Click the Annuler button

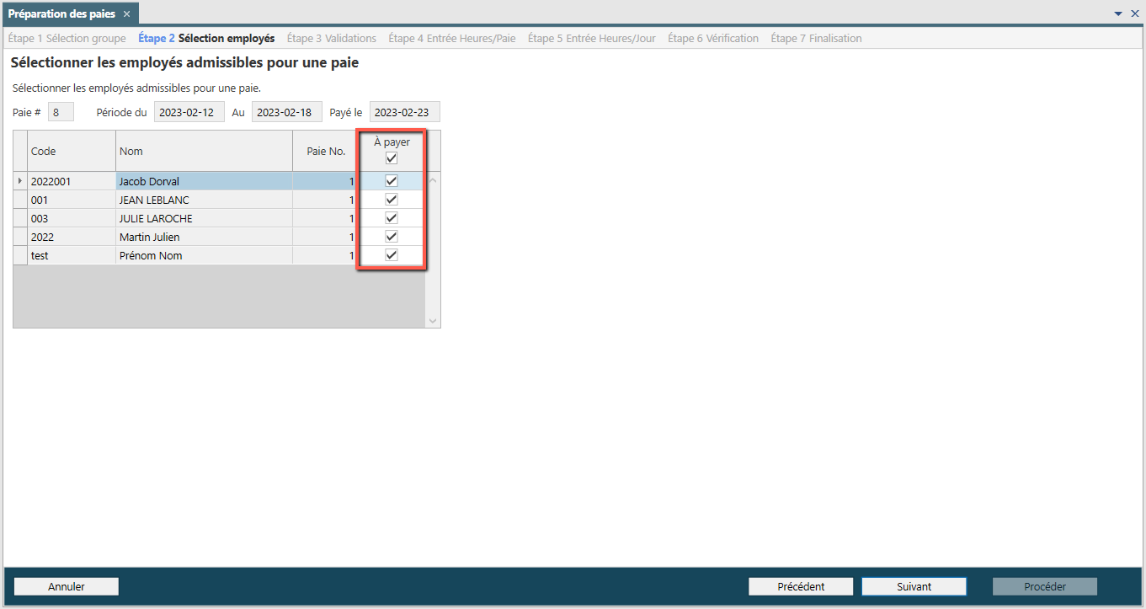67,586
